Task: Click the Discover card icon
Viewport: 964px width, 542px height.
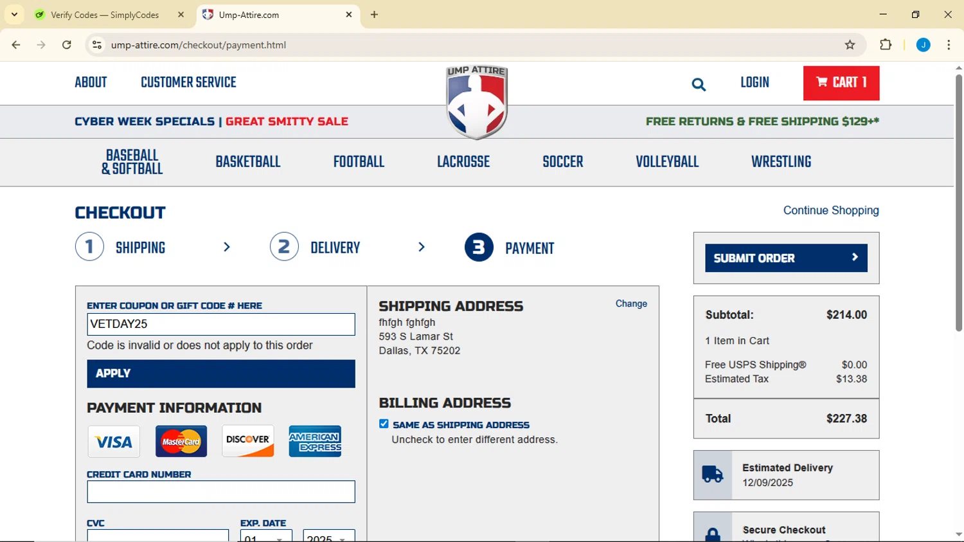Action: (x=248, y=441)
